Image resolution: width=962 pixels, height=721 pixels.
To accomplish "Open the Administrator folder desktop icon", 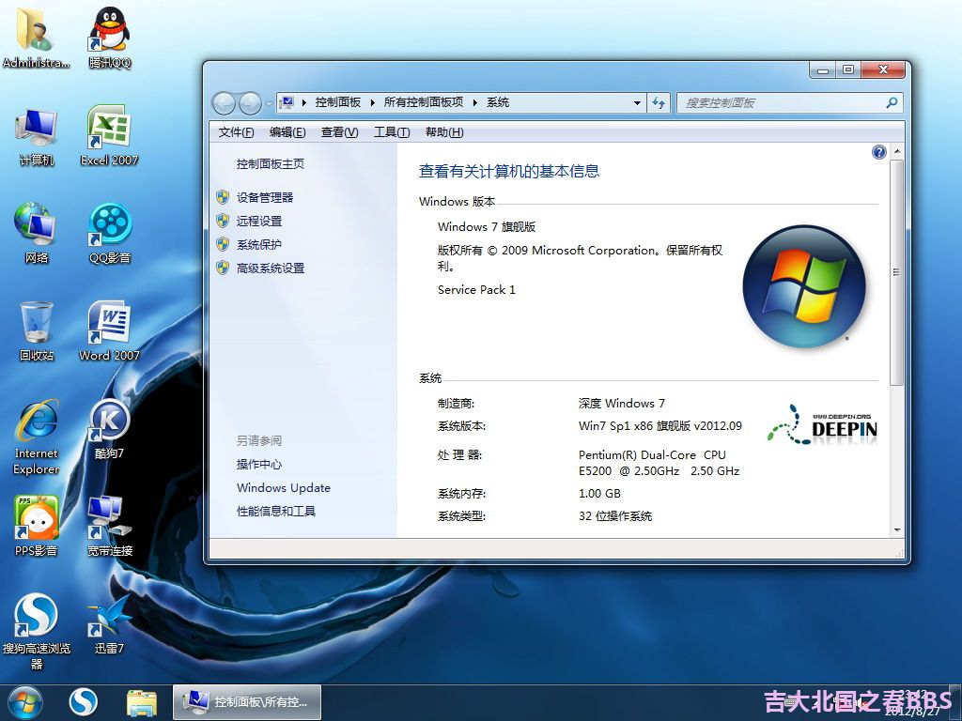I will click(x=36, y=37).
